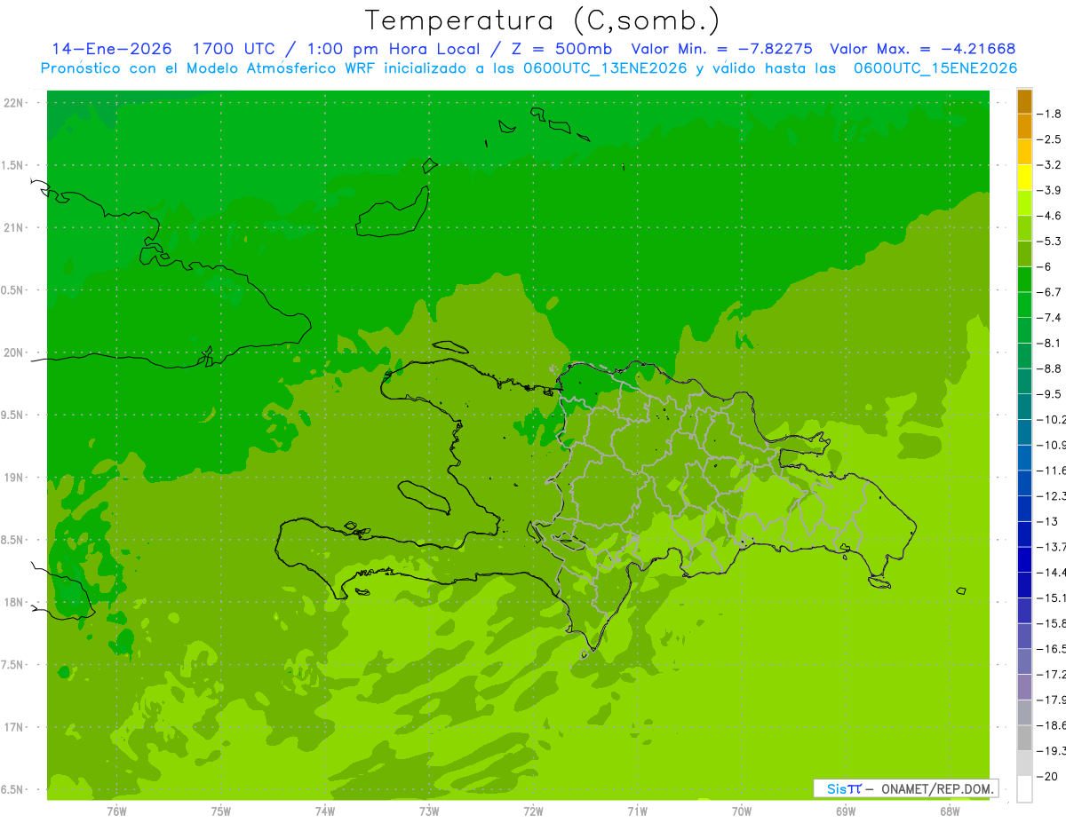Click the "76W" longitude axis label
Screen dimensions: 1066x823
tap(116, 810)
